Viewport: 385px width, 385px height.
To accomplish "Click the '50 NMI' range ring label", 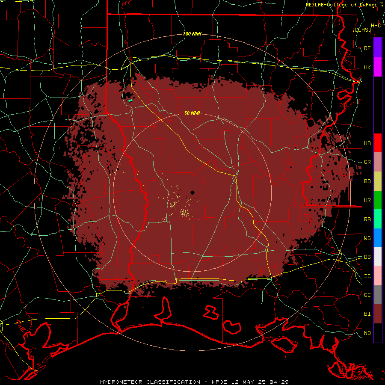I will tap(192, 113).
